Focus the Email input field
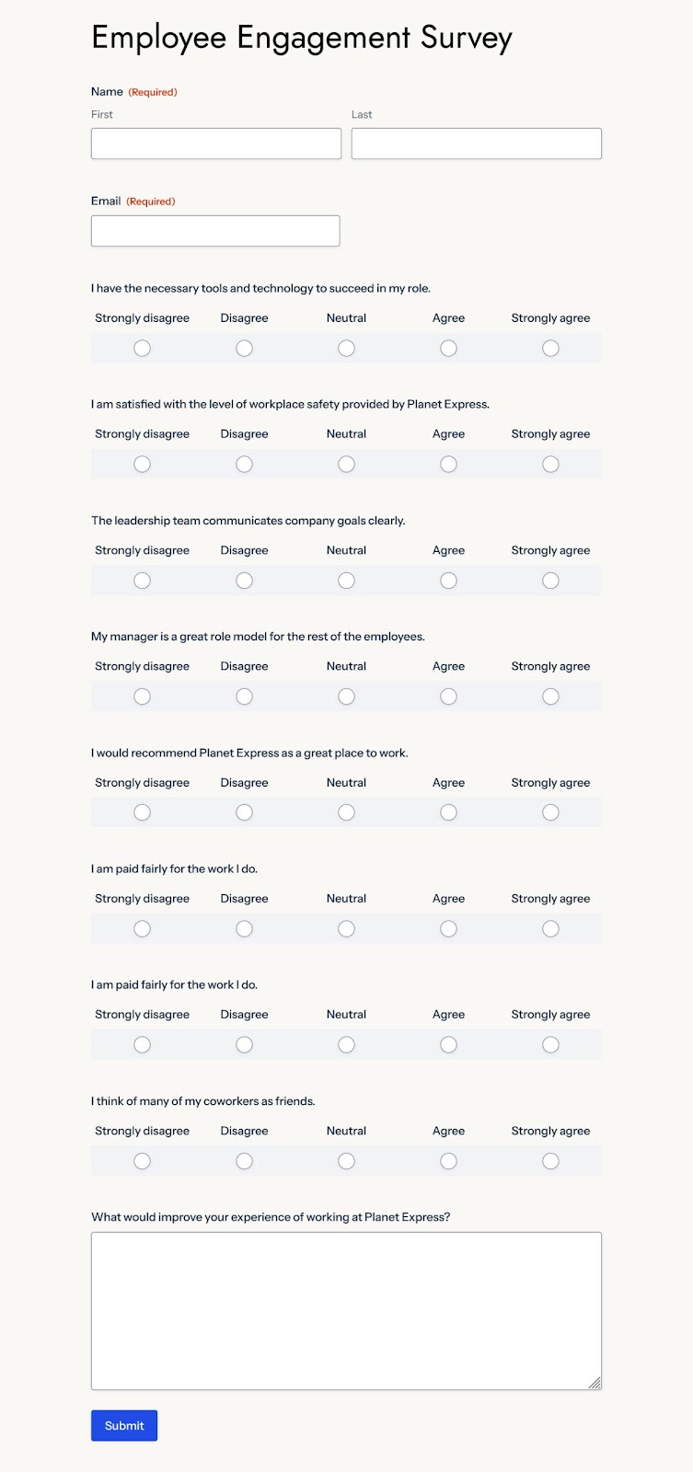This screenshot has width=693, height=1472. 215,231
